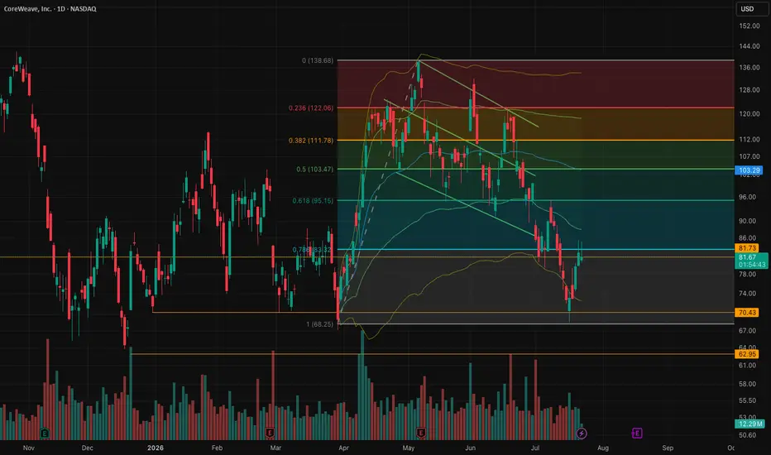
Task: Click the Feb label on time axis
Action: pyautogui.click(x=217, y=448)
